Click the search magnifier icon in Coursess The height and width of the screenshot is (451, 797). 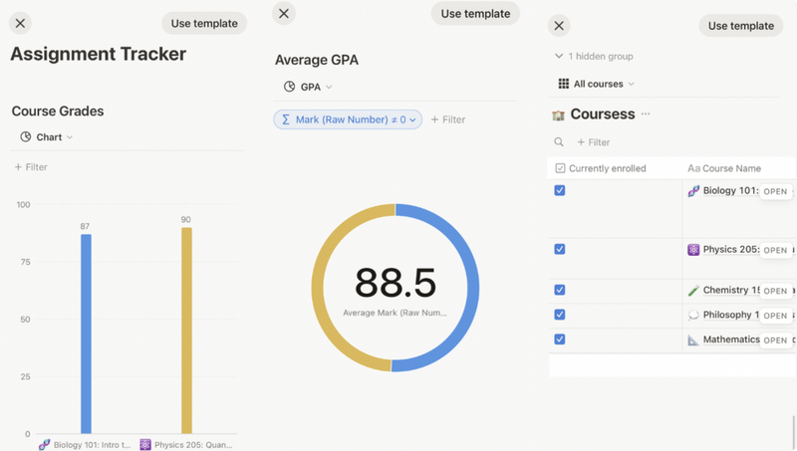point(559,142)
